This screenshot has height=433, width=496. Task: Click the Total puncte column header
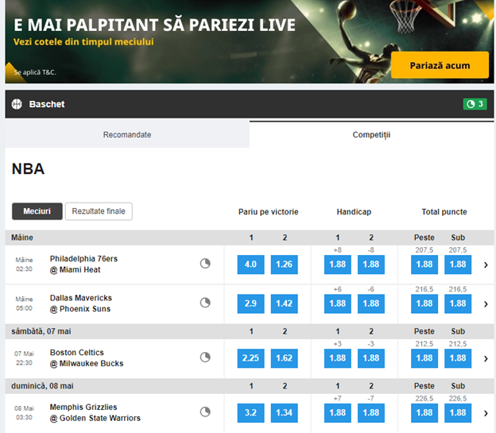coord(444,211)
